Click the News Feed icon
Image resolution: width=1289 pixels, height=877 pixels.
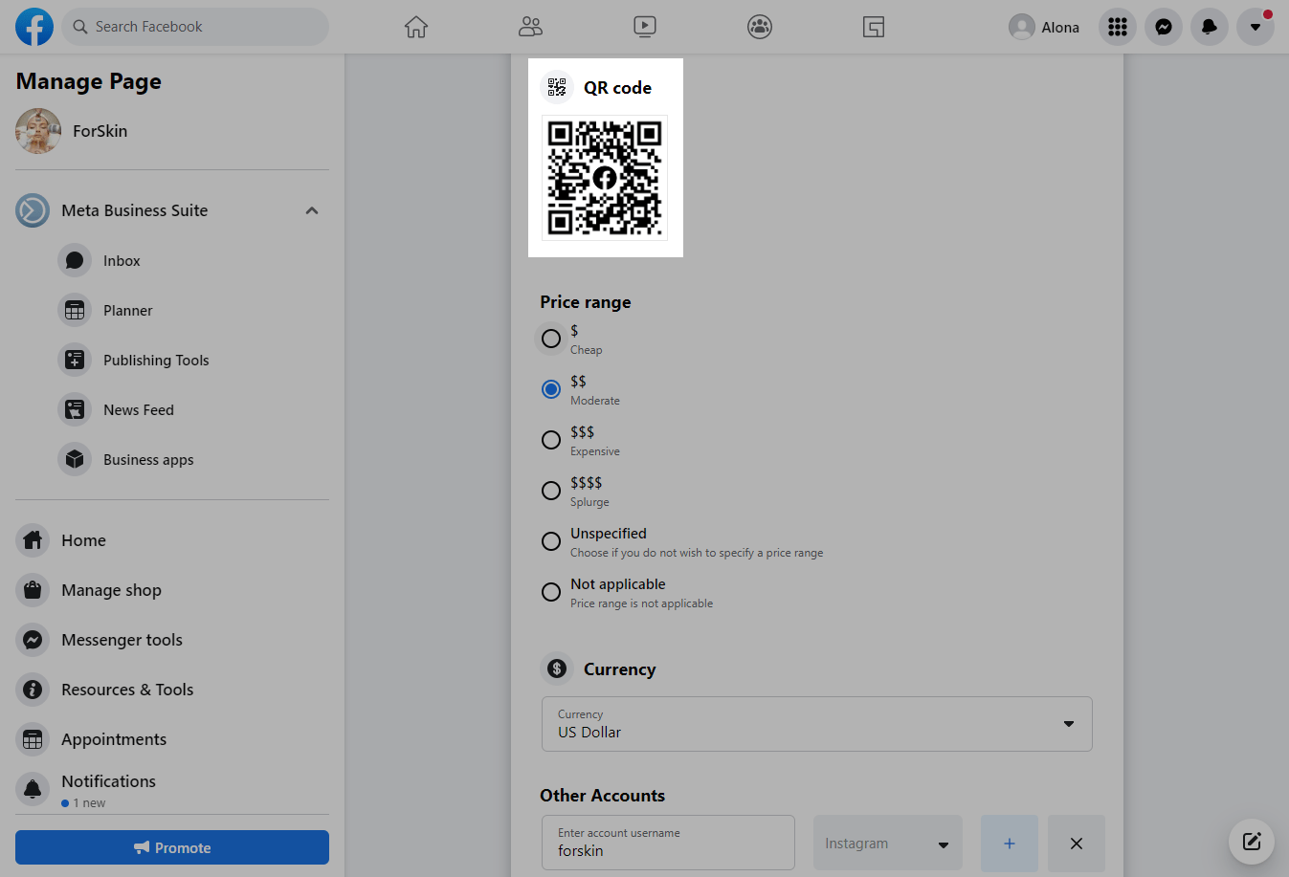coord(75,410)
